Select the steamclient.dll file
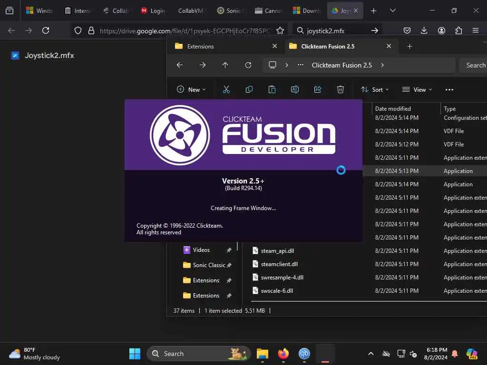The width and height of the screenshot is (487, 365). 279,264
